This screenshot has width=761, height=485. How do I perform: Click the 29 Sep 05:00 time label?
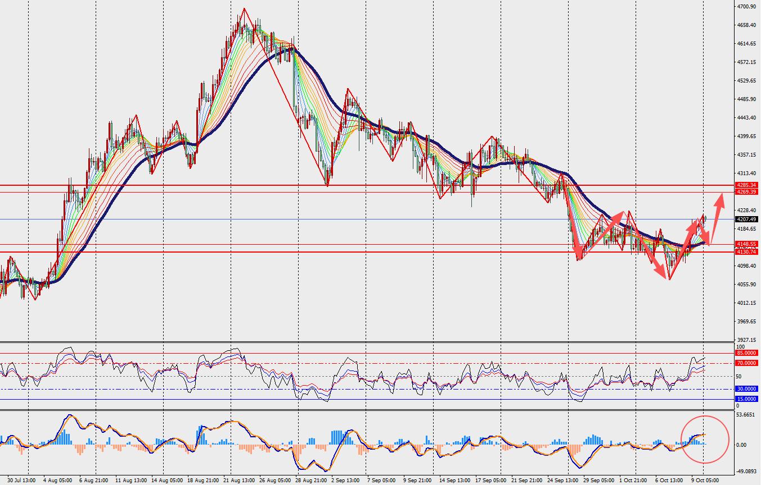click(x=598, y=481)
